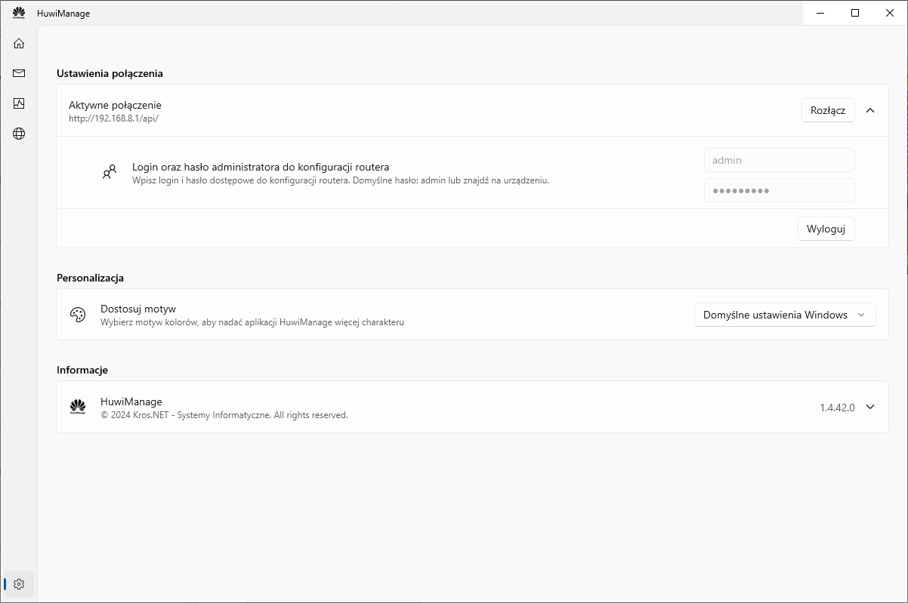Collapse the Aktywne połączenie section
Screen dimensions: 908x603
870,110
